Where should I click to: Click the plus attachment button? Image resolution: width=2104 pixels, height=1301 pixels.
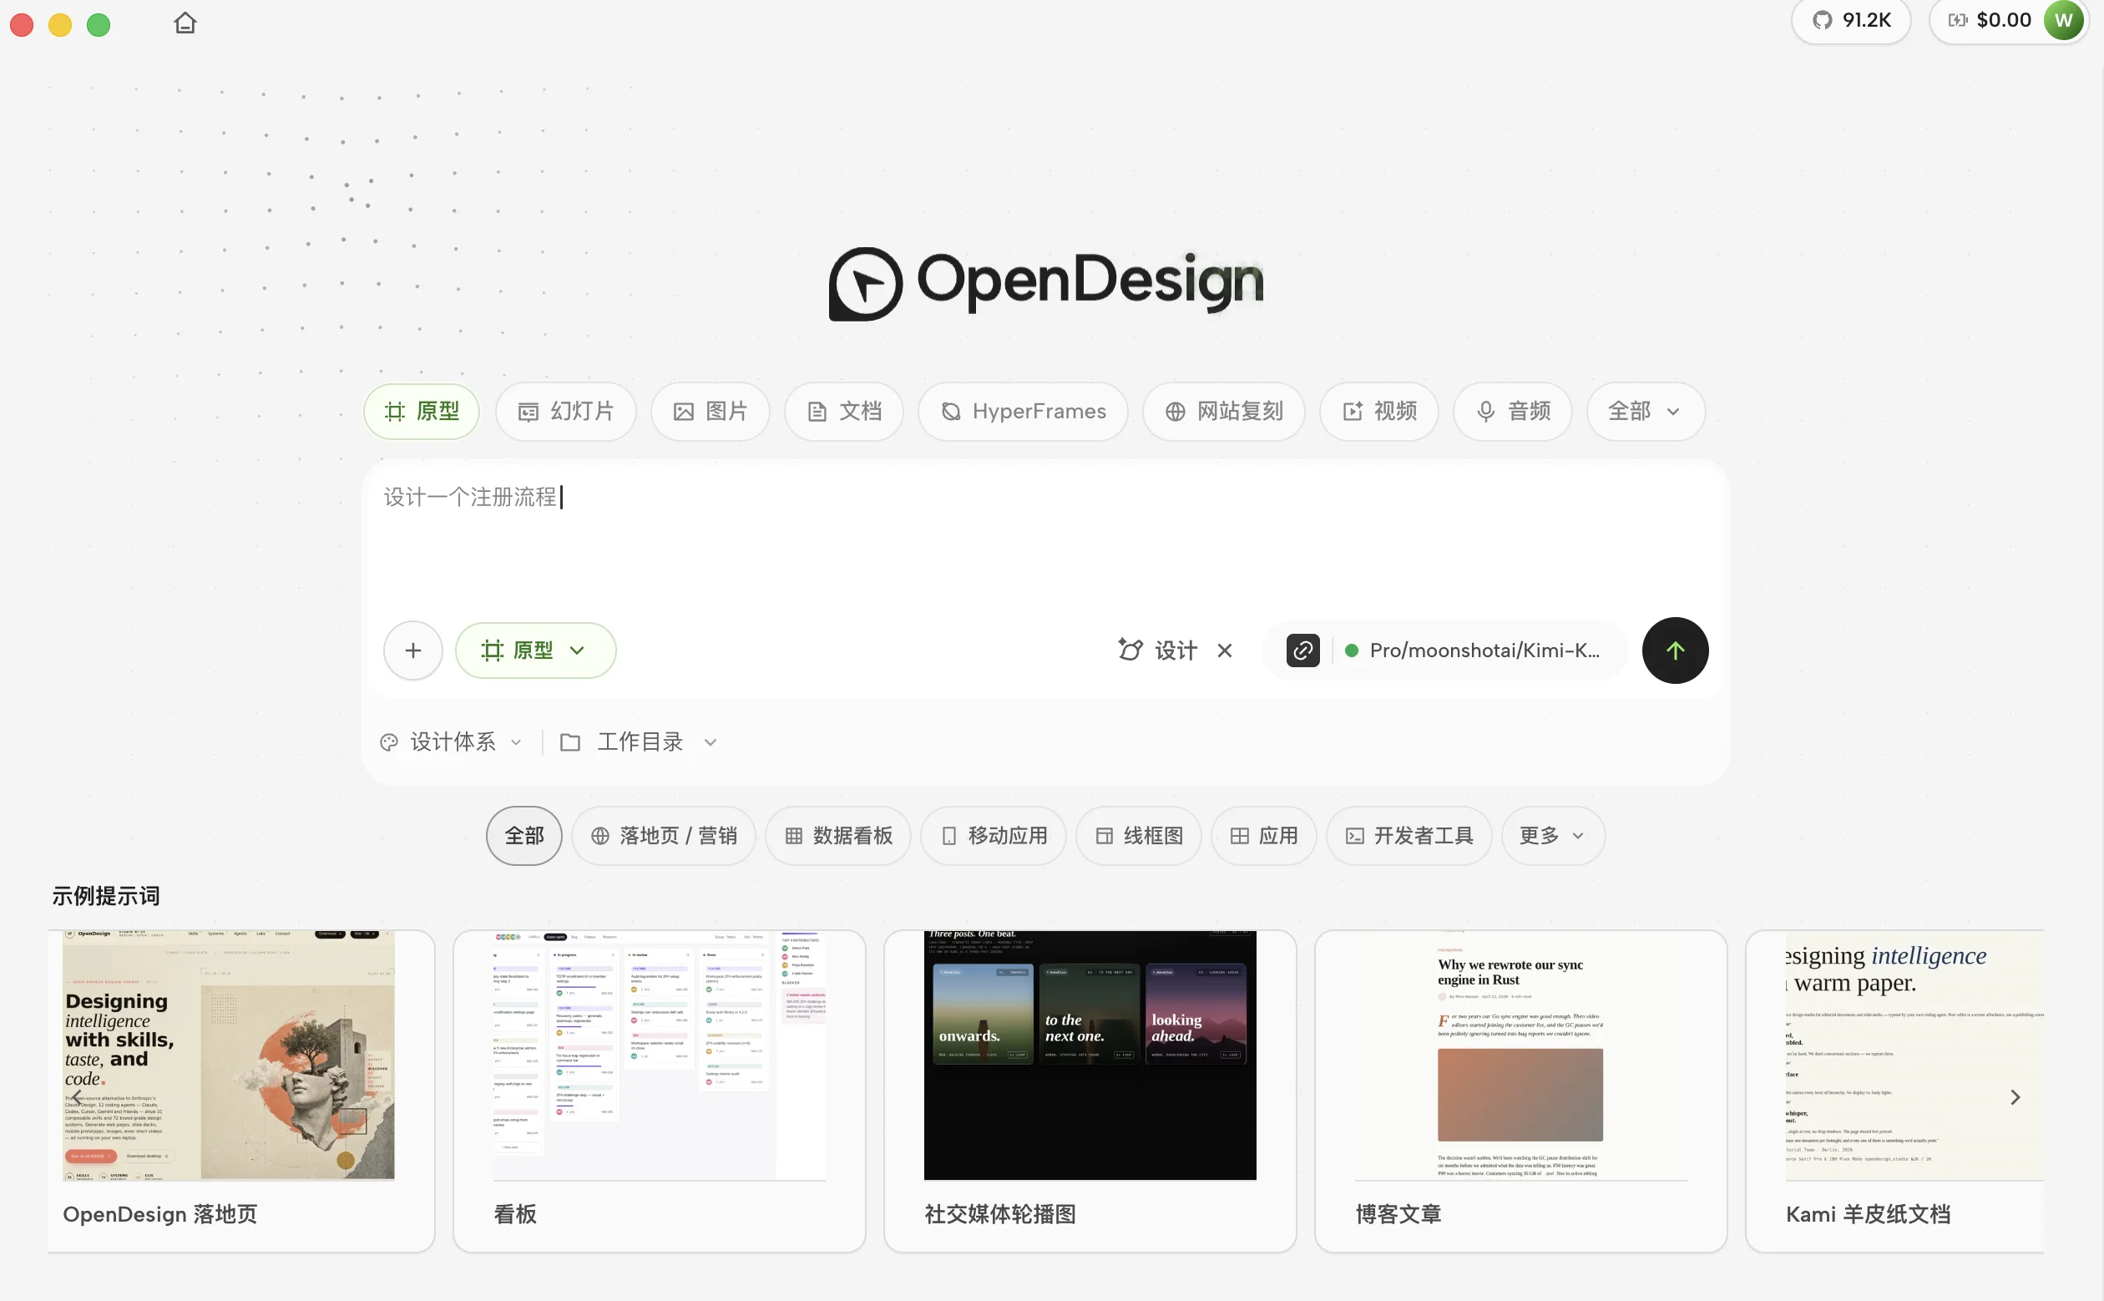pyautogui.click(x=413, y=650)
